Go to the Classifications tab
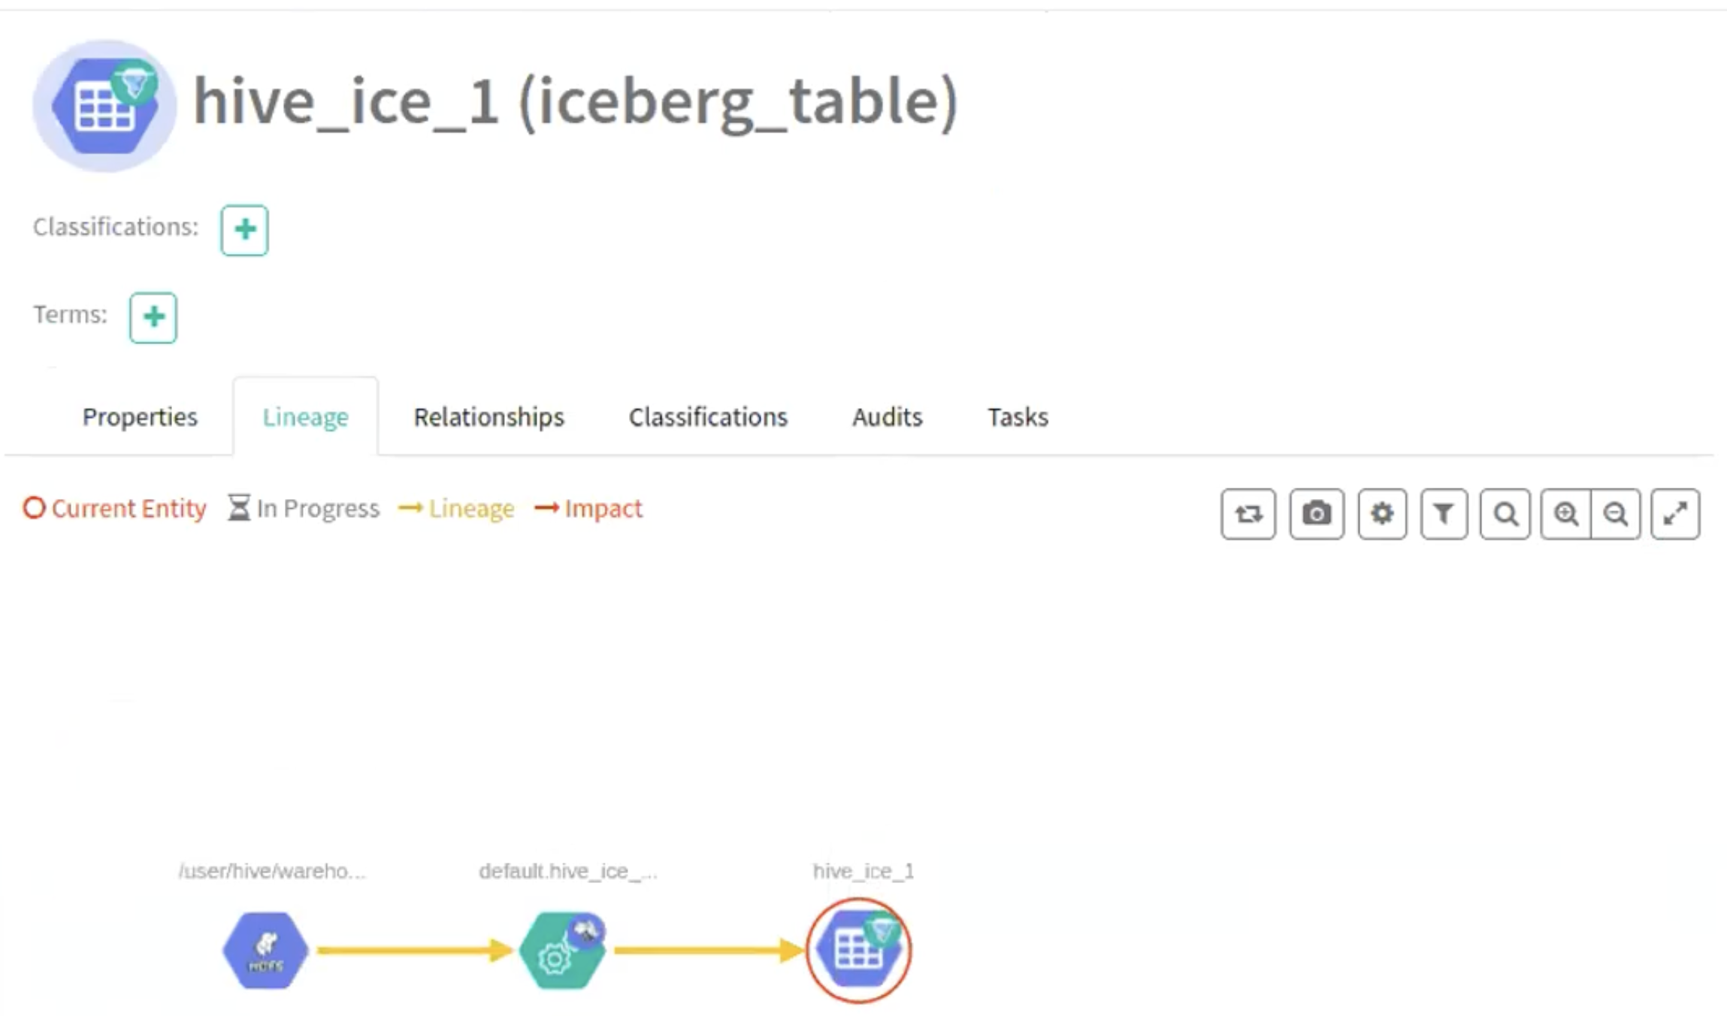 click(708, 417)
